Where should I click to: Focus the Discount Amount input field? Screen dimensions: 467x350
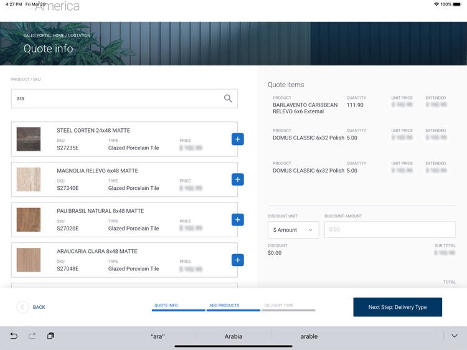[390, 229]
